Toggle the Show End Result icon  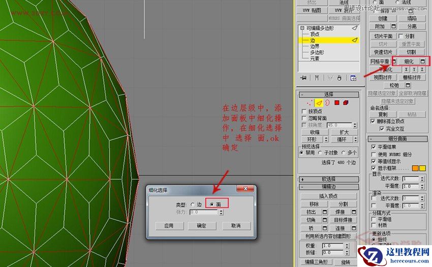(x=317, y=78)
